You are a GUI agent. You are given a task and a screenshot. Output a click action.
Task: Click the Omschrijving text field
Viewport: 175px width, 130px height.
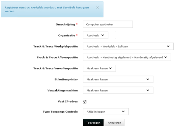coord(108,24)
